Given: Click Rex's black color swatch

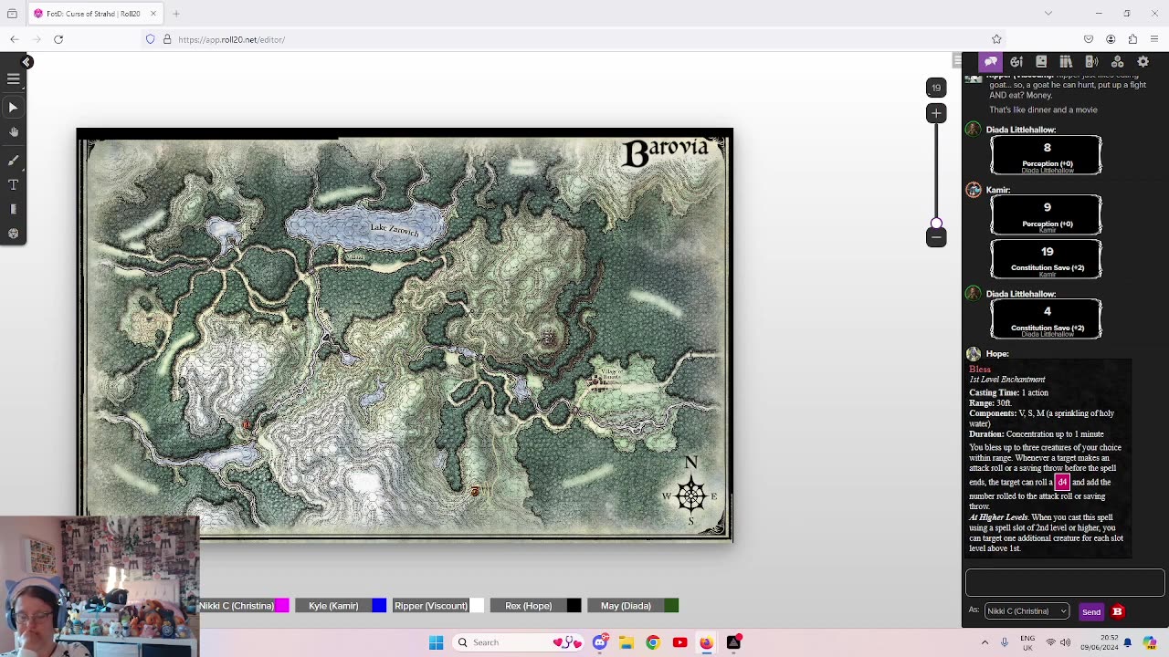Looking at the screenshot, I should (574, 606).
